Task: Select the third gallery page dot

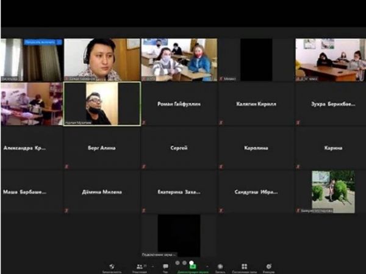Action: 191,262
